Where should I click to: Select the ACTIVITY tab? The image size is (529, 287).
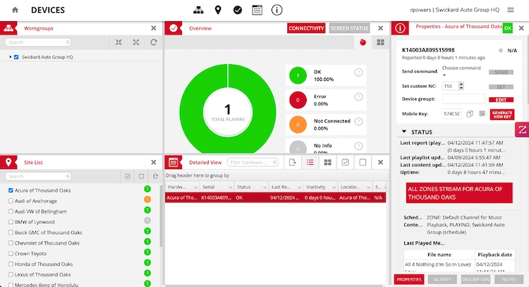coord(442,279)
